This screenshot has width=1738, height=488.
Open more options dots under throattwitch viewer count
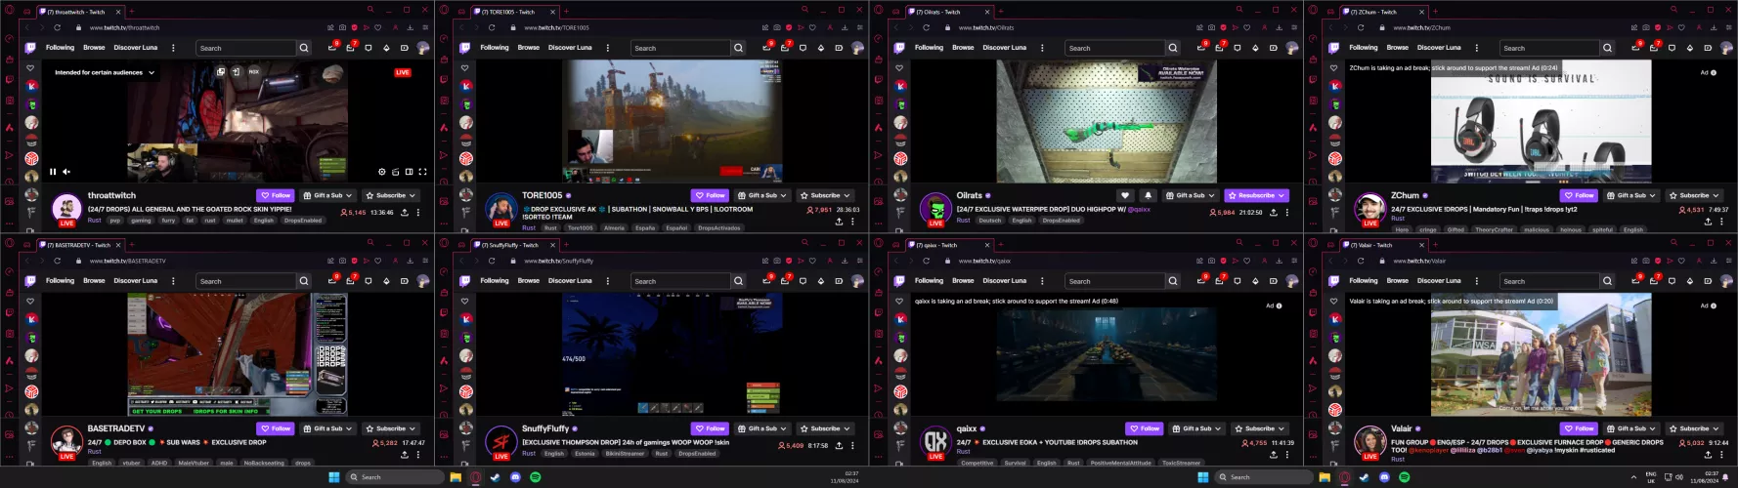point(418,212)
